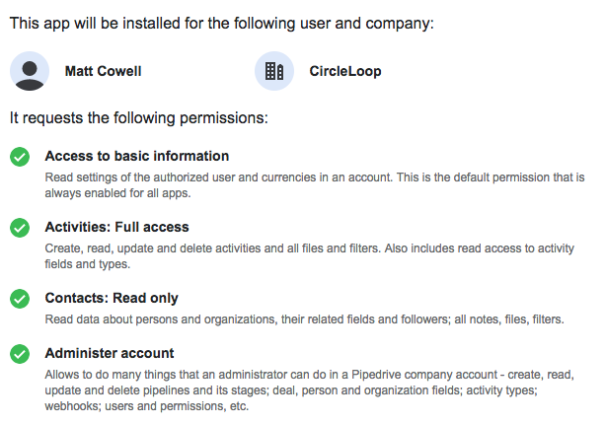Click the Access to basic information heading

point(137,156)
